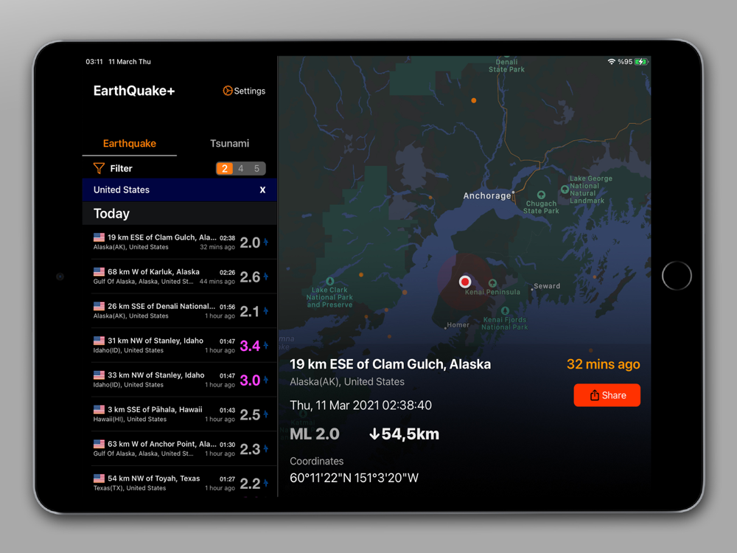737x553 pixels.
Task: Click the Homer label on map
Action: (x=458, y=325)
